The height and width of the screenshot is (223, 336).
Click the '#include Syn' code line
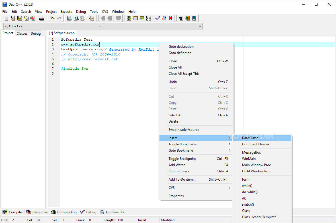pos(75,69)
